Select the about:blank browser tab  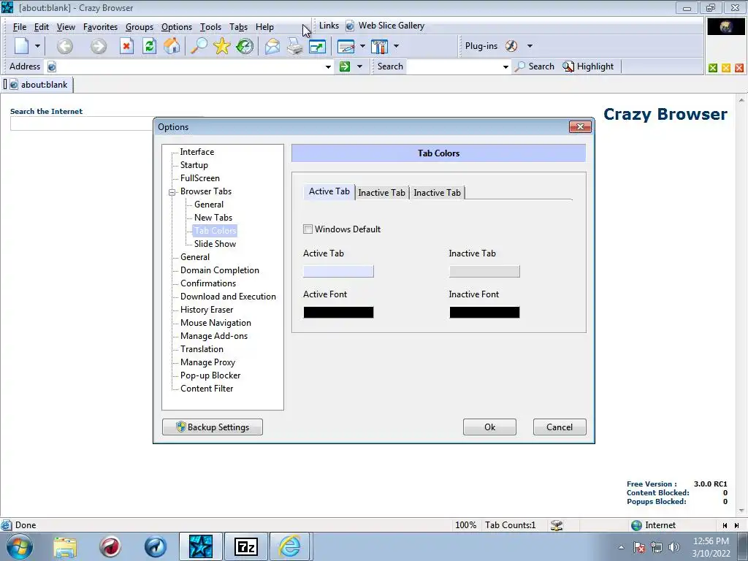coord(39,85)
